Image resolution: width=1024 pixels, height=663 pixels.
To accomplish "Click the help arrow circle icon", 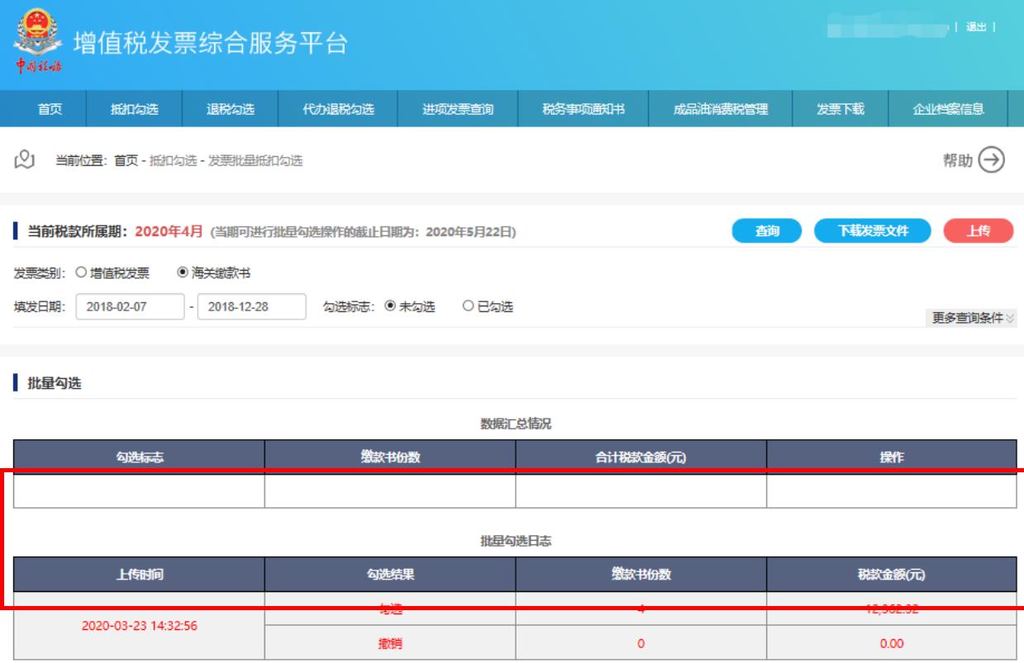I will pyautogui.click(x=991, y=160).
